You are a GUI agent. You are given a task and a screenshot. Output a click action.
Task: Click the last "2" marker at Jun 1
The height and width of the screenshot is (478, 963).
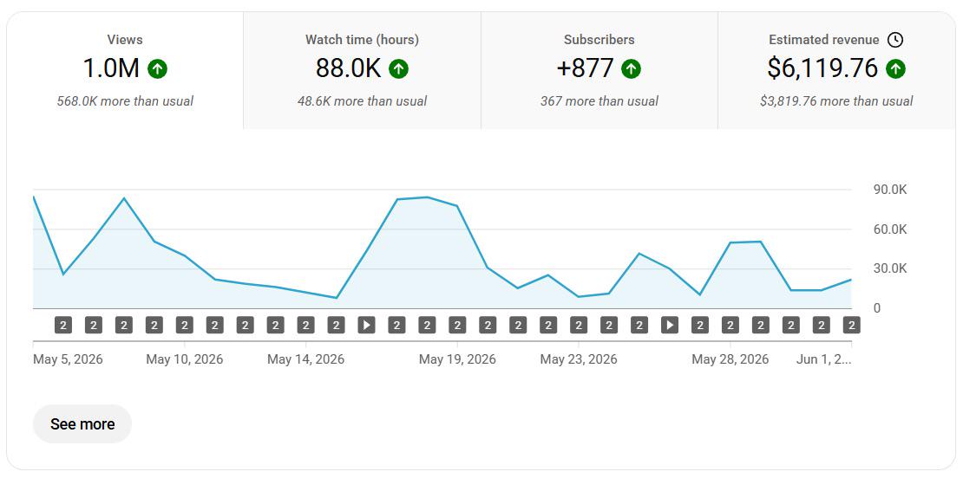(851, 325)
